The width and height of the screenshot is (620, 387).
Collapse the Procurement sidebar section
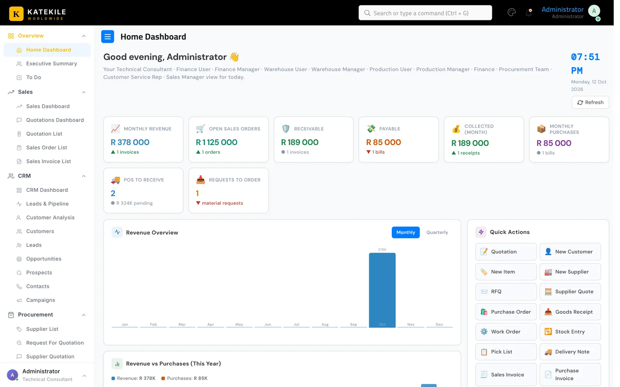click(x=84, y=315)
